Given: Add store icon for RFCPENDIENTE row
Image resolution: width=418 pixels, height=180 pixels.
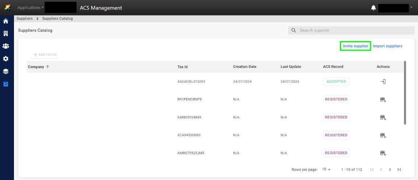Looking at the screenshot, I should (383, 100).
